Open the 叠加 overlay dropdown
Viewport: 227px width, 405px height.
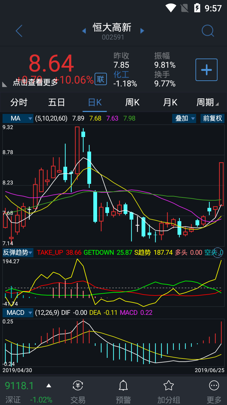click(184, 118)
